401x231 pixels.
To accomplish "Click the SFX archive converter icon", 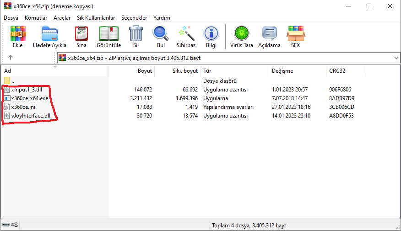I will tap(295, 33).
